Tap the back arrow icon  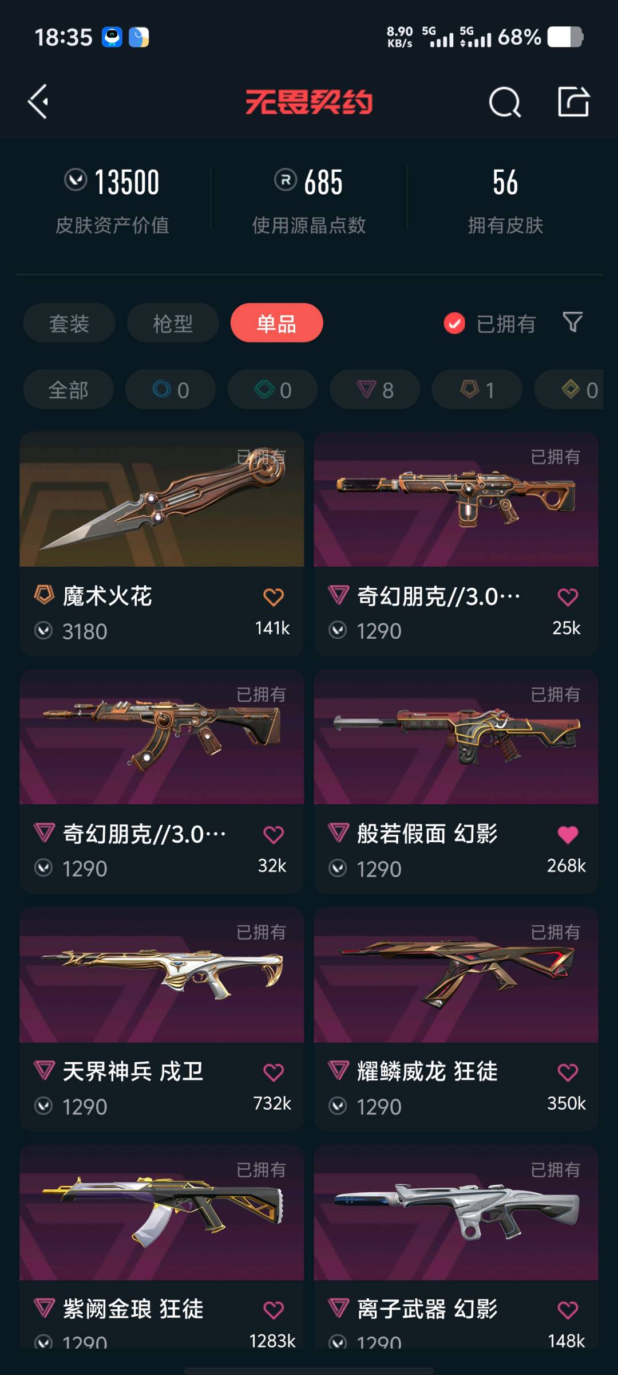pos(38,102)
